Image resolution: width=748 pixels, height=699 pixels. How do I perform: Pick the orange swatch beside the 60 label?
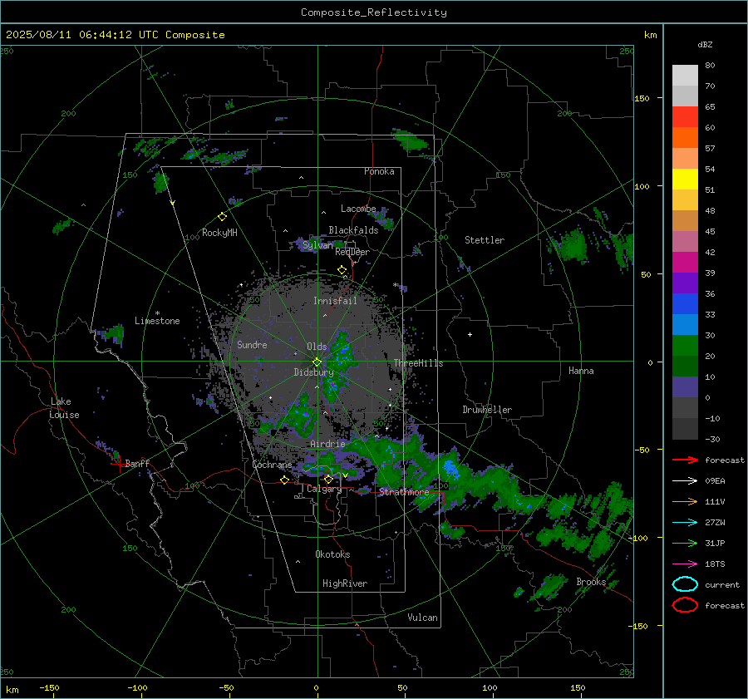point(685,137)
